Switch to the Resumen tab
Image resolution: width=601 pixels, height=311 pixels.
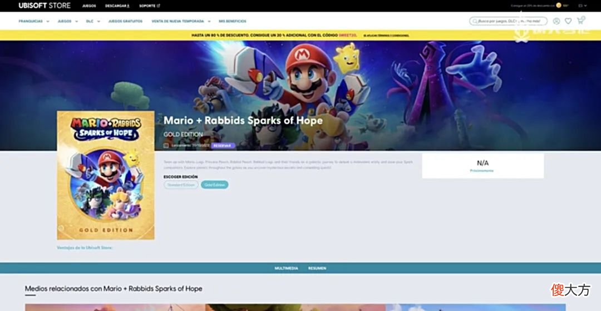317,268
